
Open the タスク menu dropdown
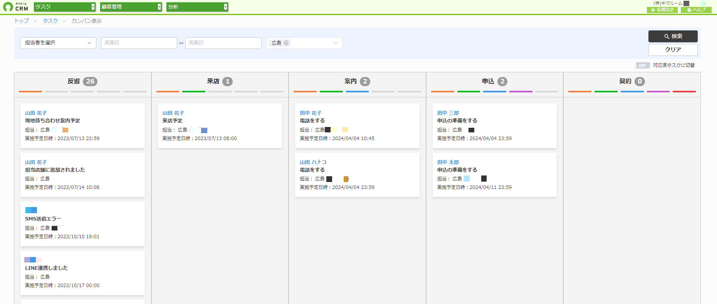point(65,7)
